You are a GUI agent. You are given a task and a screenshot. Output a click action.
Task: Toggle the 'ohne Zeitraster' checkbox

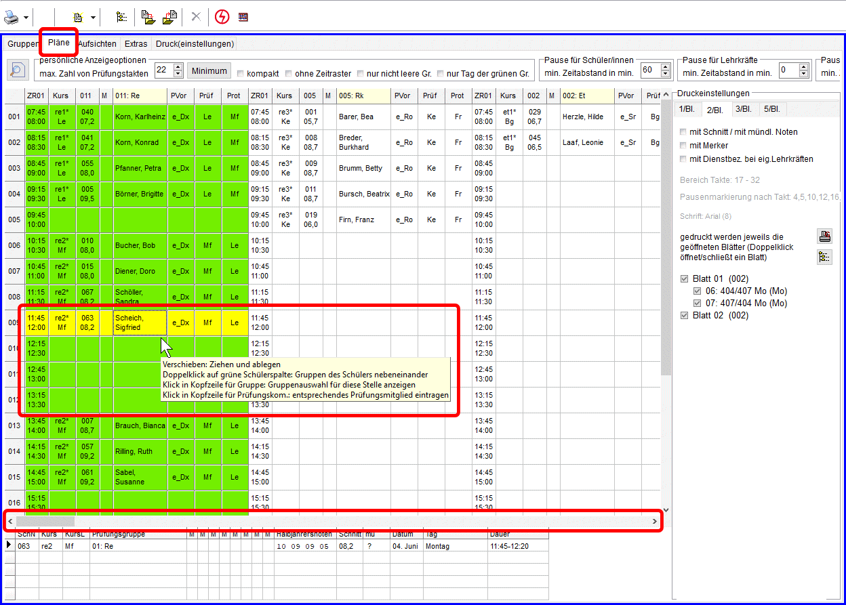coord(289,73)
